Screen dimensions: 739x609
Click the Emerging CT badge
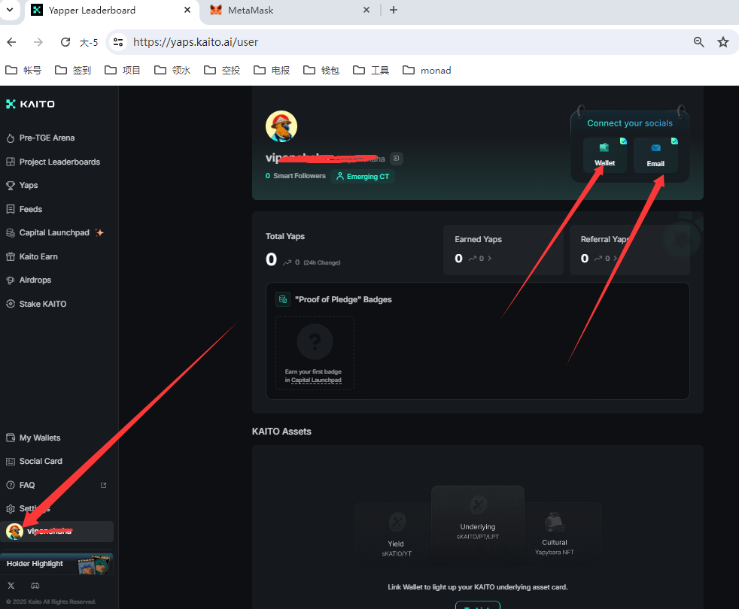[x=363, y=177]
